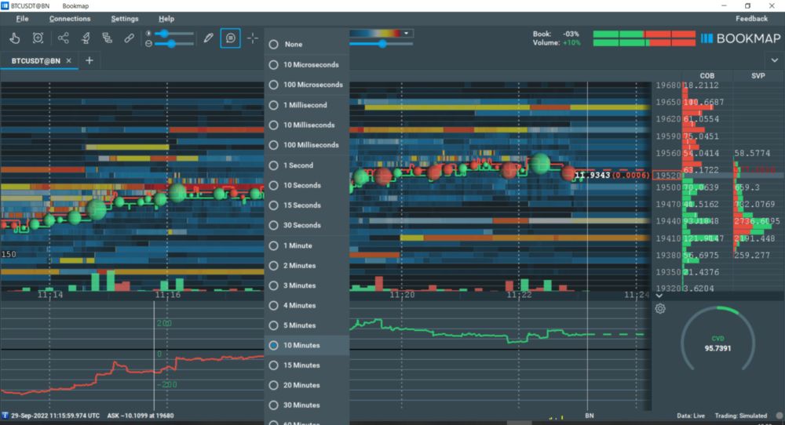Click the COB column header

coord(707,76)
